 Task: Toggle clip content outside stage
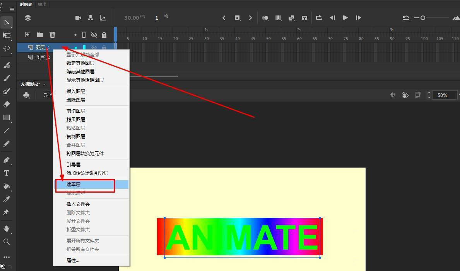pos(417,95)
